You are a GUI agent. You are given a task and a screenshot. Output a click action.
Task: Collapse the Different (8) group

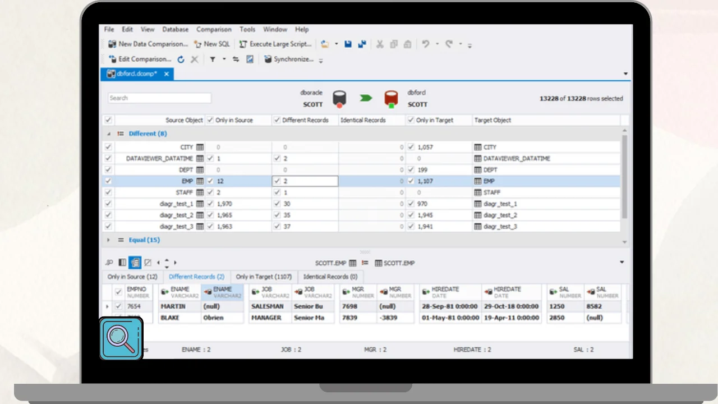click(109, 134)
